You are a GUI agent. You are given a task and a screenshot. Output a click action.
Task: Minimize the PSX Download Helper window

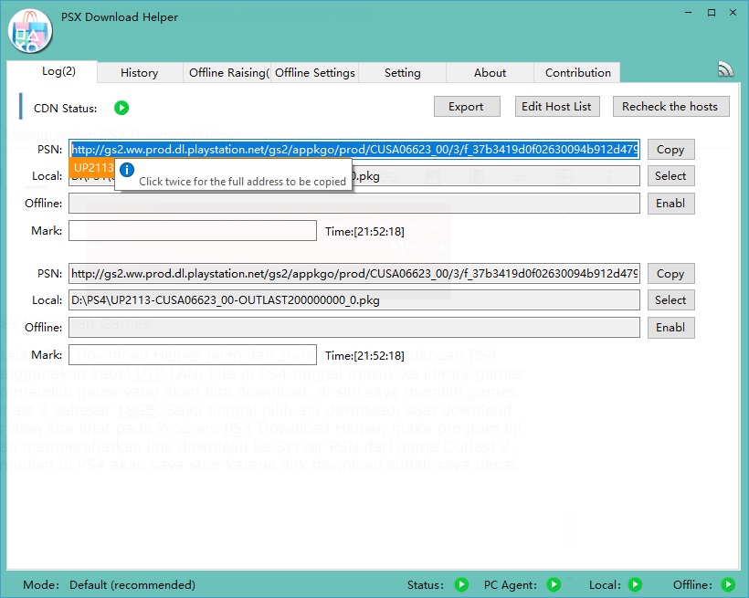click(689, 13)
